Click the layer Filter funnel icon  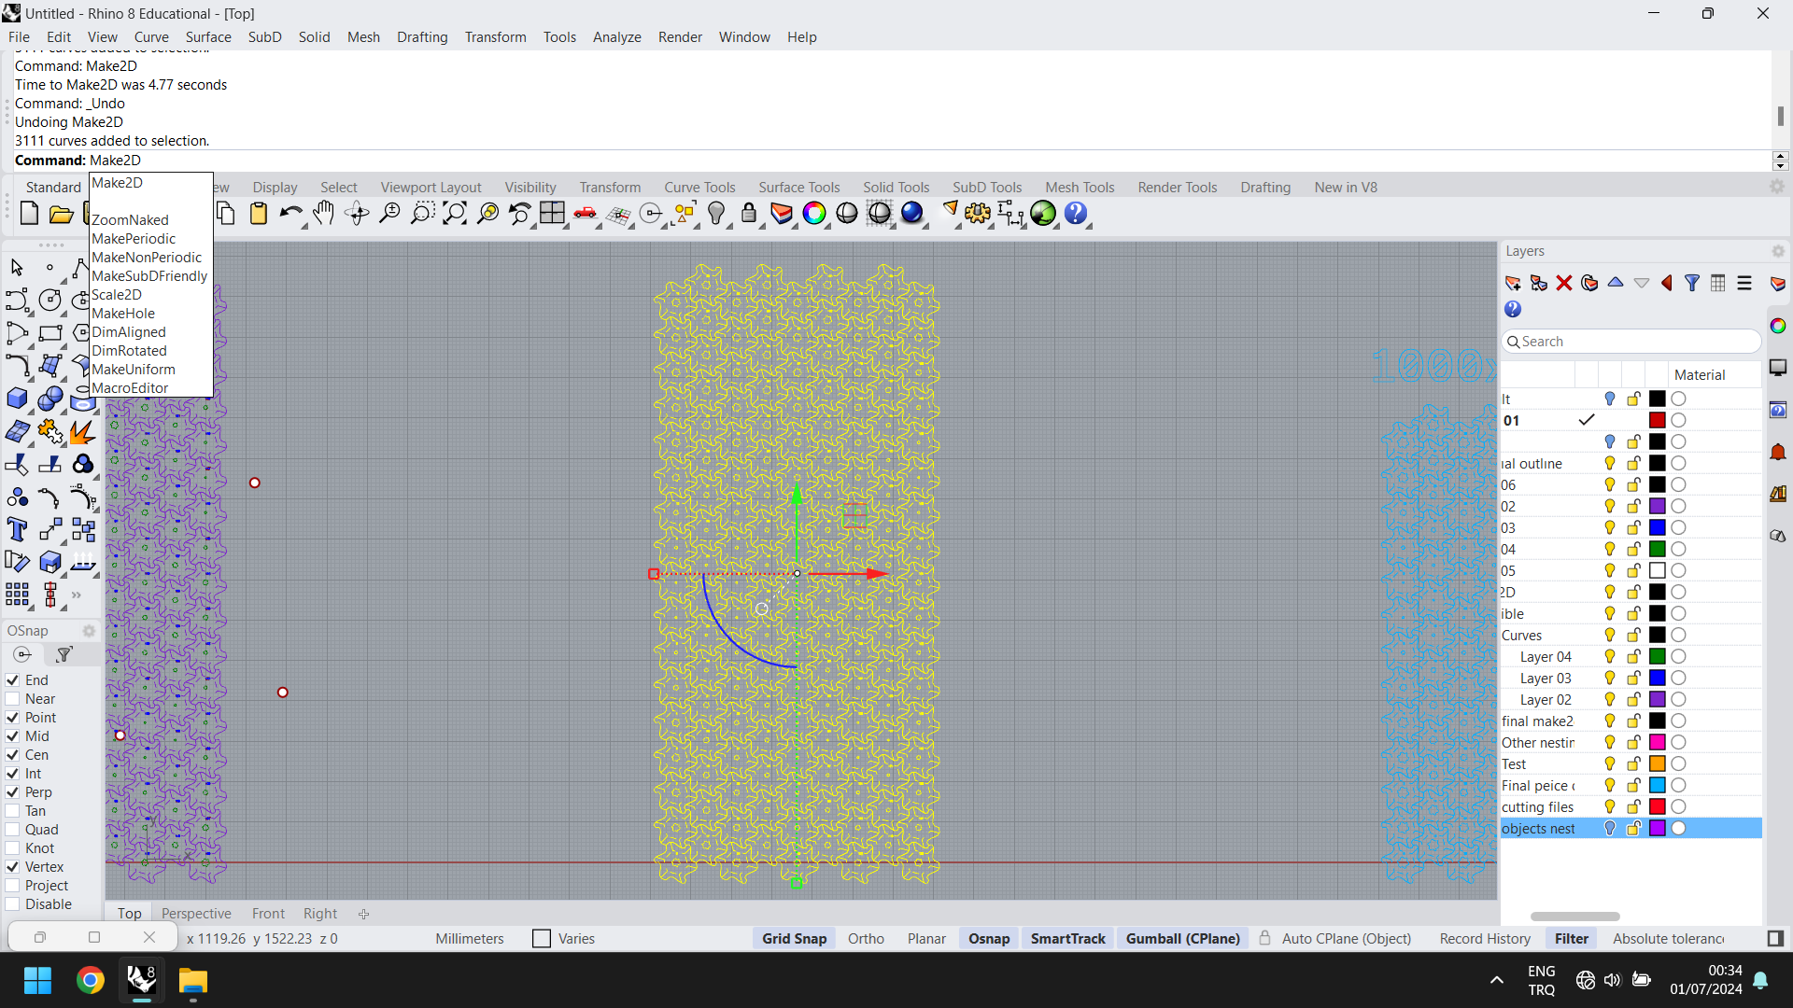pyautogui.click(x=1692, y=283)
